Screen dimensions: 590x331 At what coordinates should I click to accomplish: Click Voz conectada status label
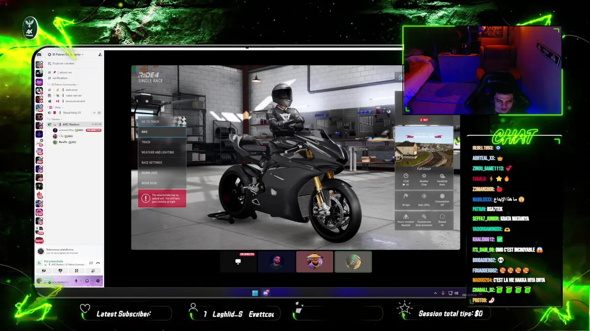tap(53, 261)
